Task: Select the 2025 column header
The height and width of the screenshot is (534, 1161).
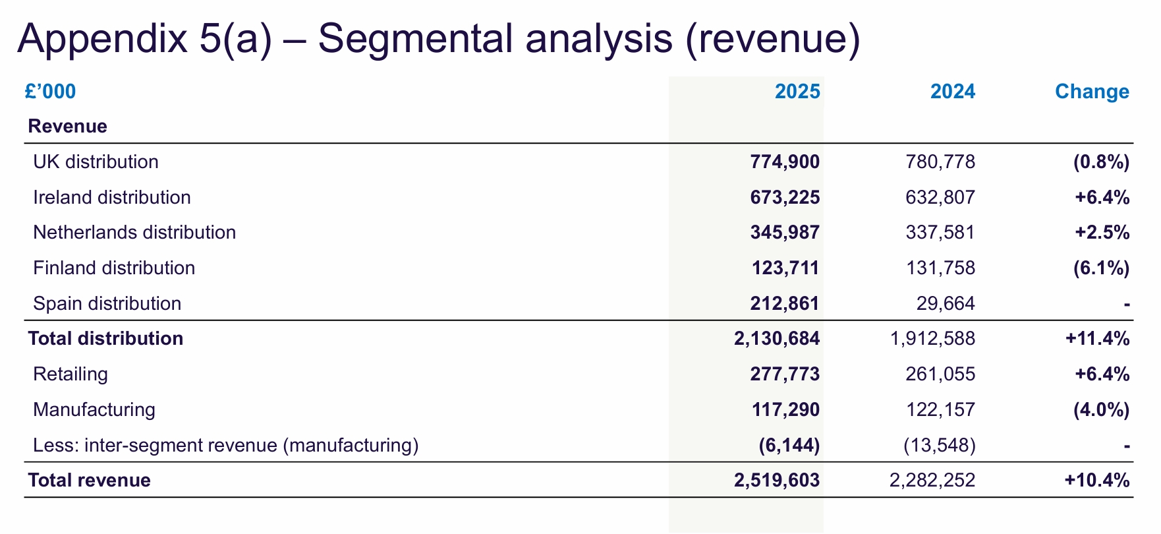Action: coord(797,92)
